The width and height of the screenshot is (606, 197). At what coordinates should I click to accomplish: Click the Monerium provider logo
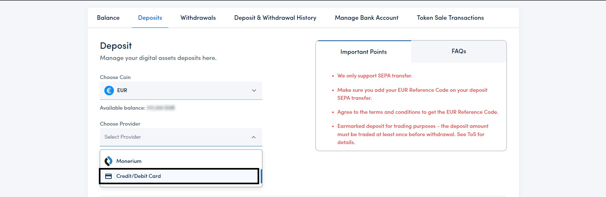point(108,161)
